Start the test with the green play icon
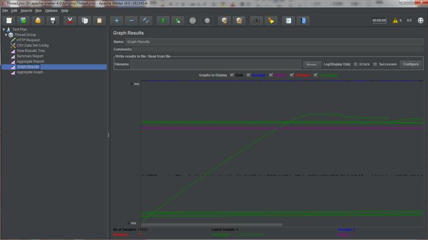The width and height of the screenshot is (428, 240). coord(163,21)
